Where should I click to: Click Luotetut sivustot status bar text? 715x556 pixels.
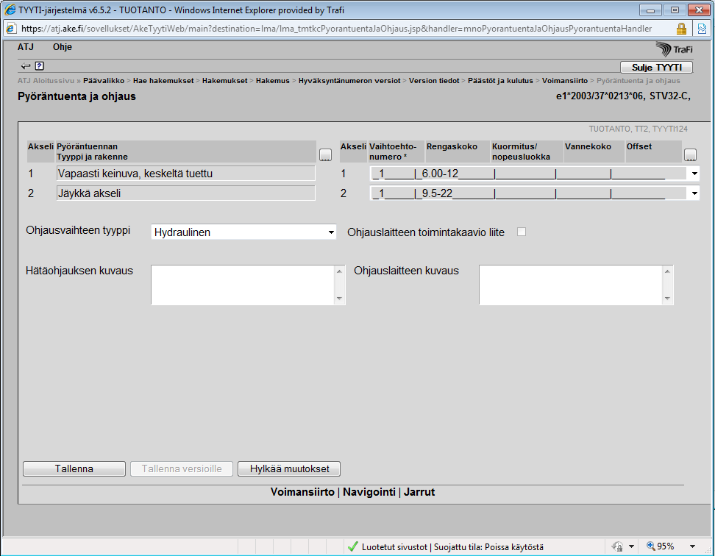point(394,547)
